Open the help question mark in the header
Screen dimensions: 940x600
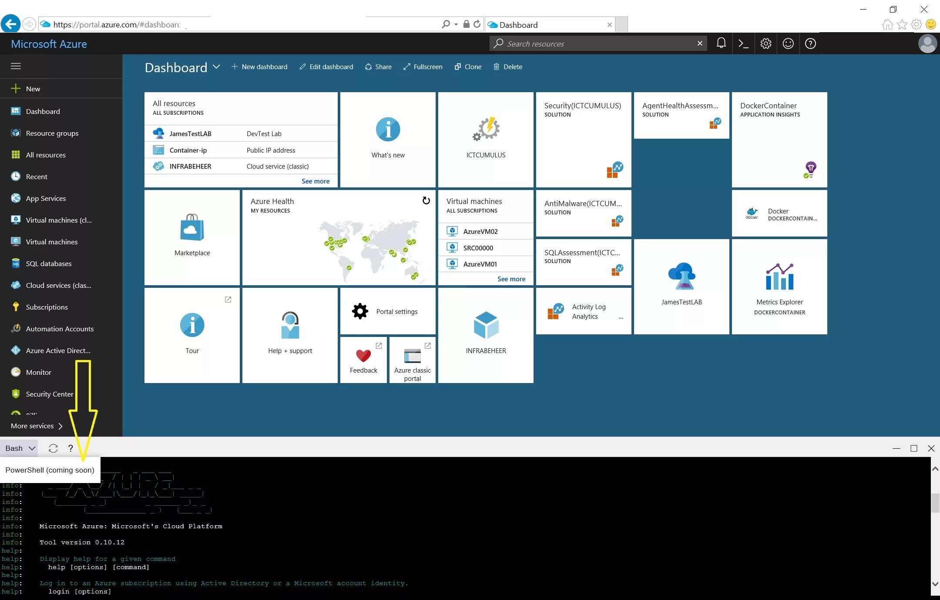810,43
